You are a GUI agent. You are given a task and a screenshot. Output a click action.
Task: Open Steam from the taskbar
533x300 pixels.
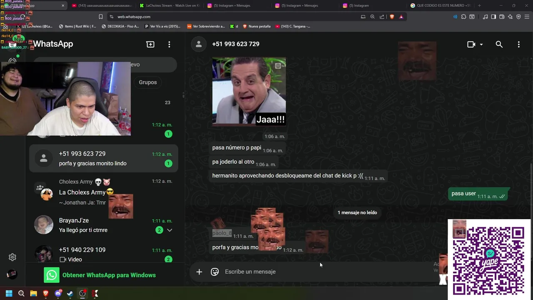coord(70,293)
